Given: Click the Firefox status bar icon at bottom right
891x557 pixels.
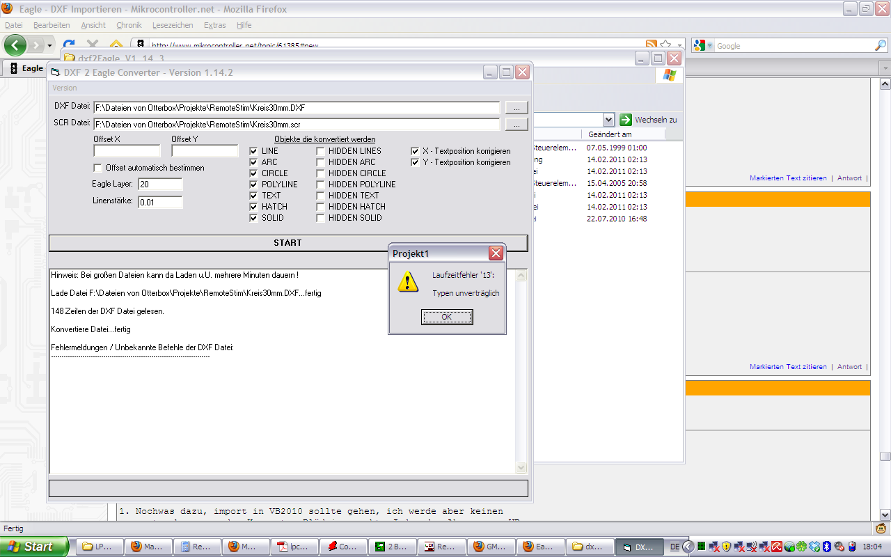Looking at the screenshot, I should click(881, 528).
